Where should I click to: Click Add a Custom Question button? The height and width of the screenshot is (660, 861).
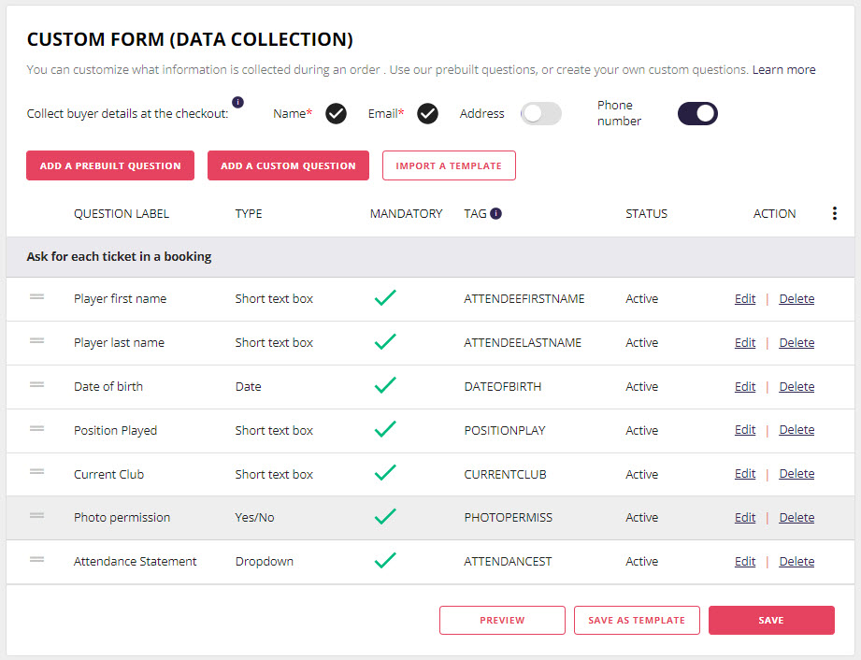click(288, 165)
